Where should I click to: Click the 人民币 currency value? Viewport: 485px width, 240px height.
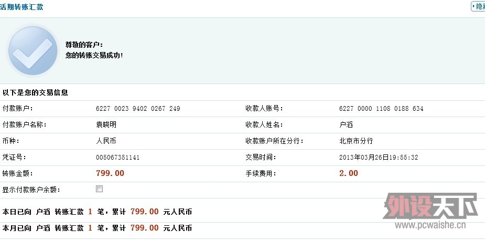105,141
